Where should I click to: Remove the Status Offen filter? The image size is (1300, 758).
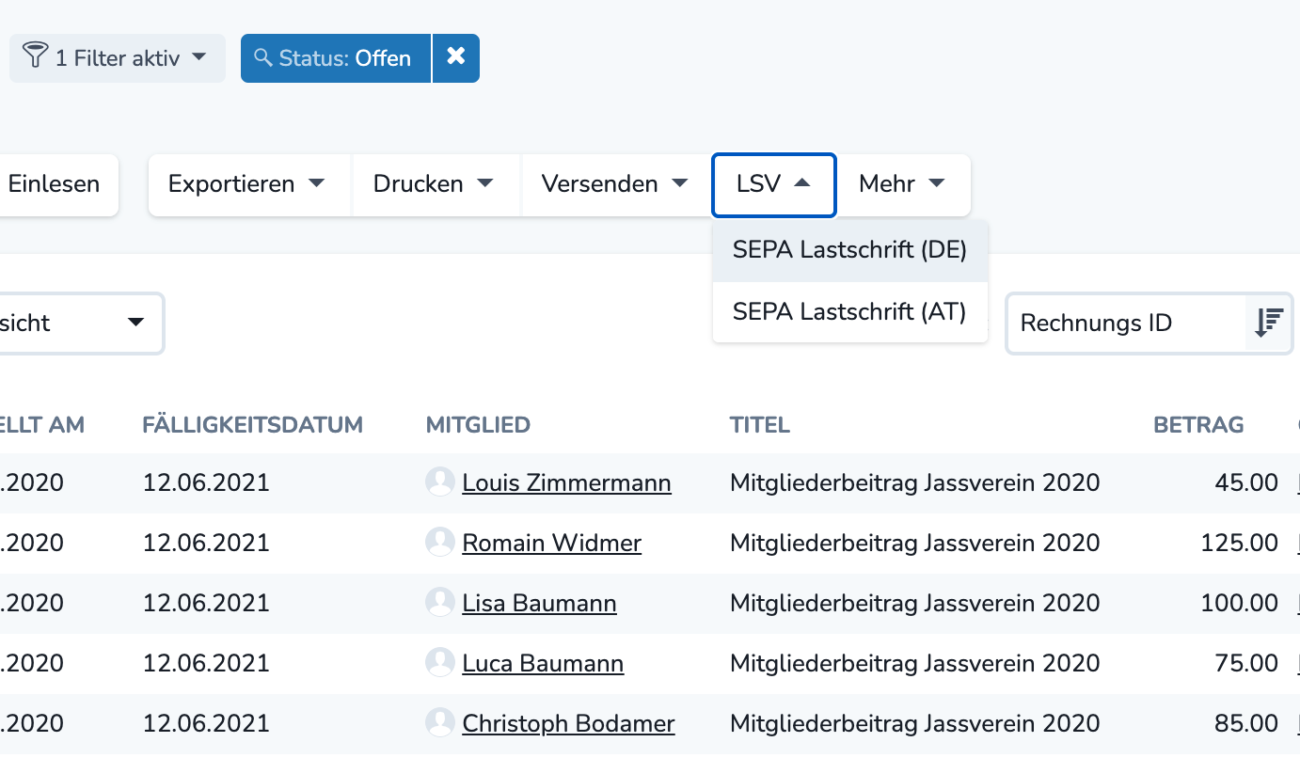coord(457,57)
